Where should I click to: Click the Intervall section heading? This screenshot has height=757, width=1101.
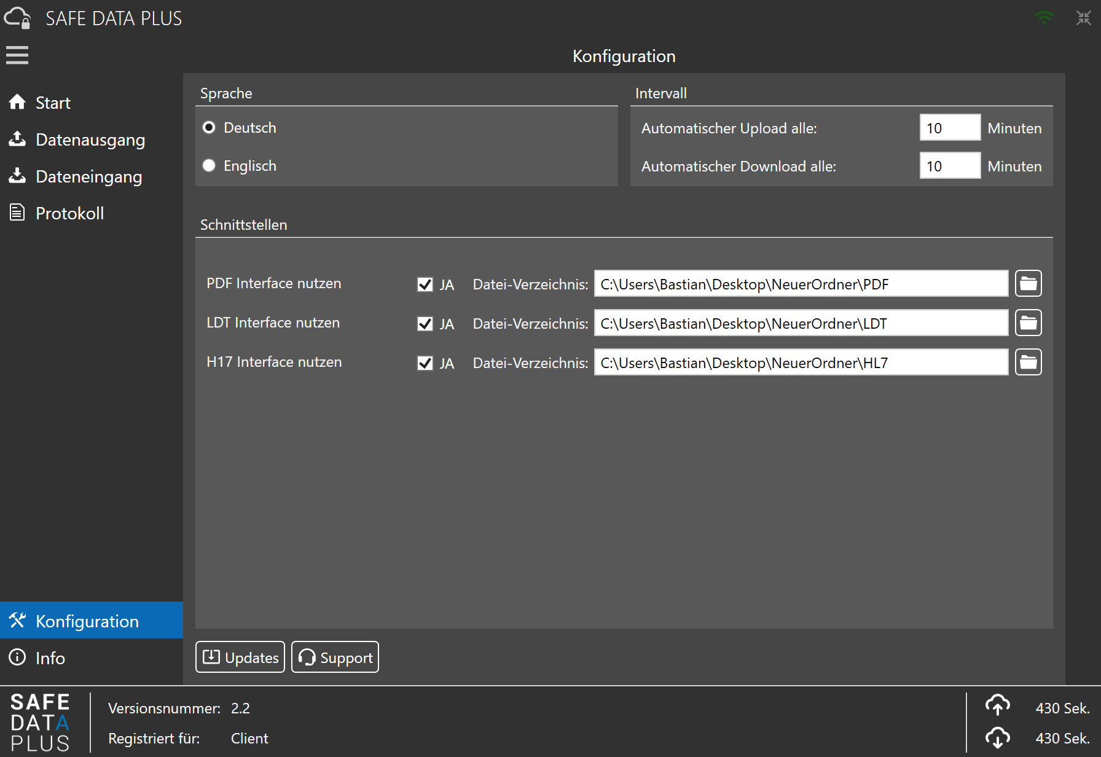tap(660, 93)
